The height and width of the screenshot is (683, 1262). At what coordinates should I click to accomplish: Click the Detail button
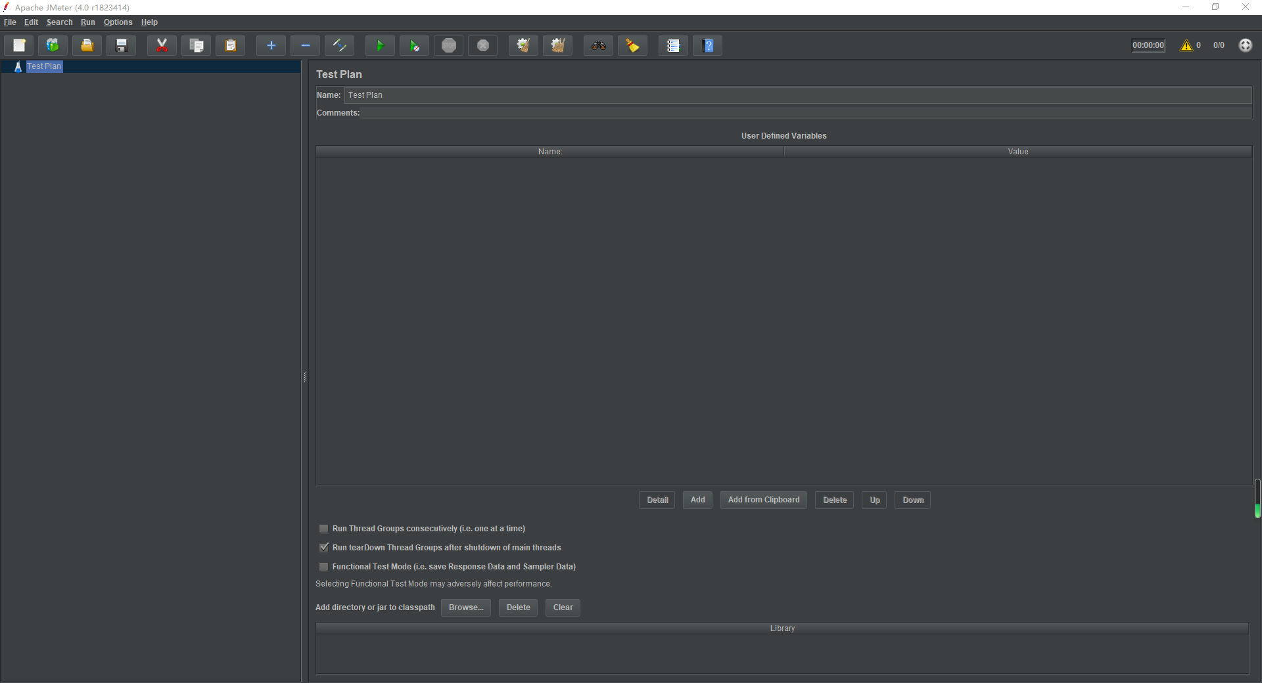(x=657, y=500)
